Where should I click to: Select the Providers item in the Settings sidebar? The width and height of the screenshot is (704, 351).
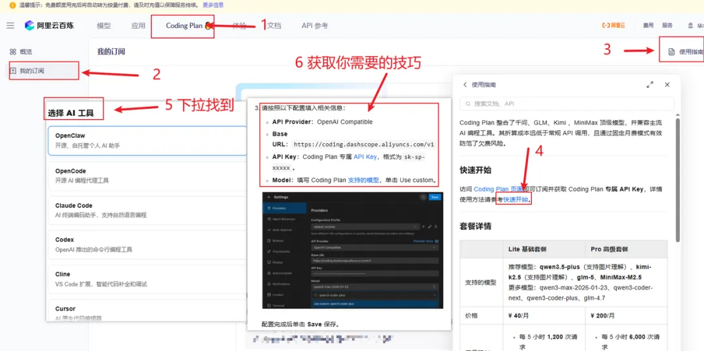285,208
